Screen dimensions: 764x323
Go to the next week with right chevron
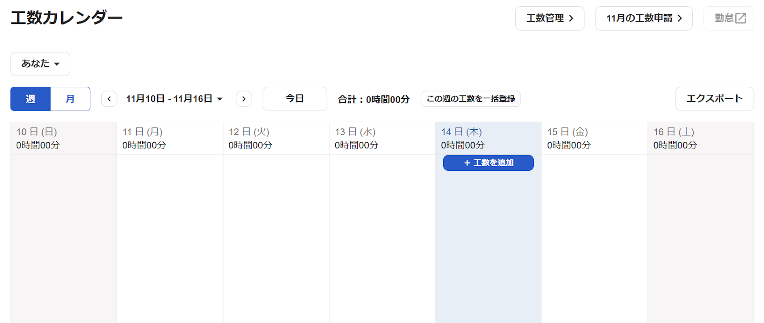[x=244, y=99]
